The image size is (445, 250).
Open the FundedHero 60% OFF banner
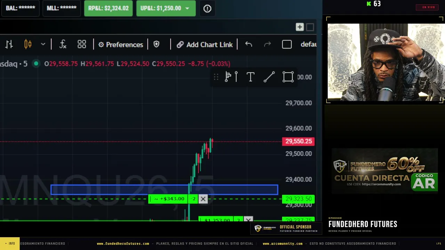pos(385,170)
